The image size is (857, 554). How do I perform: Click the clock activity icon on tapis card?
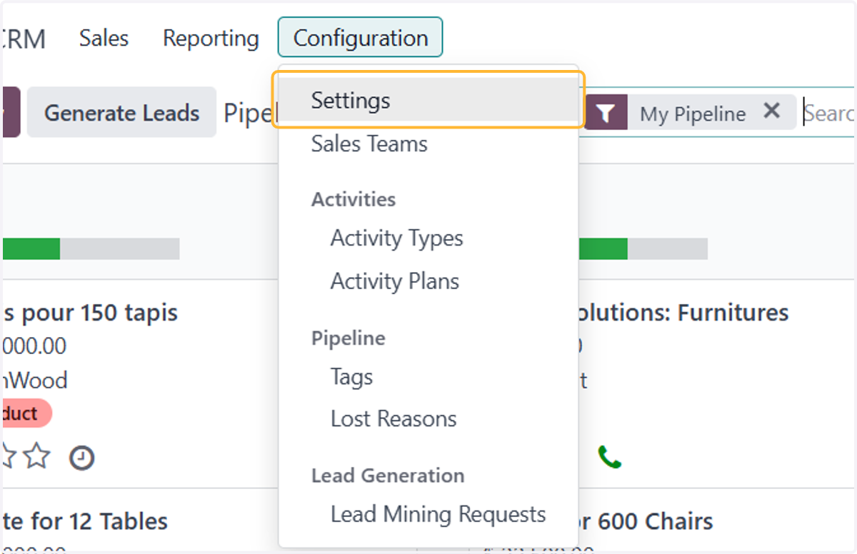pyautogui.click(x=82, y=458)
